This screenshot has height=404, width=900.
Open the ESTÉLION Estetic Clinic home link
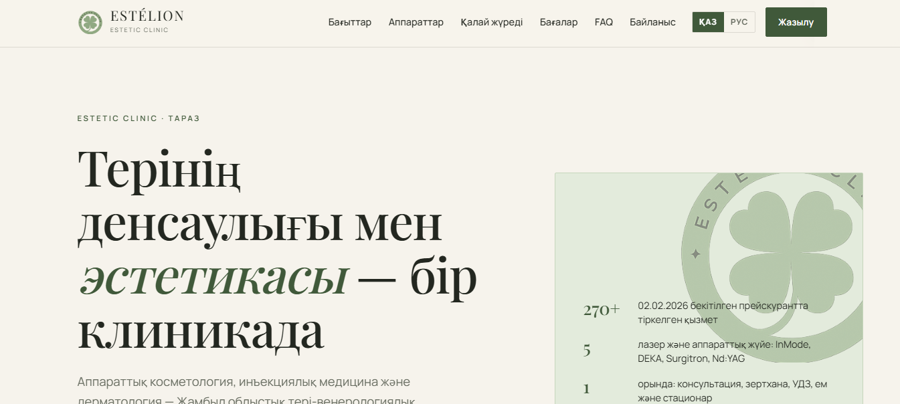coord(130,22)
